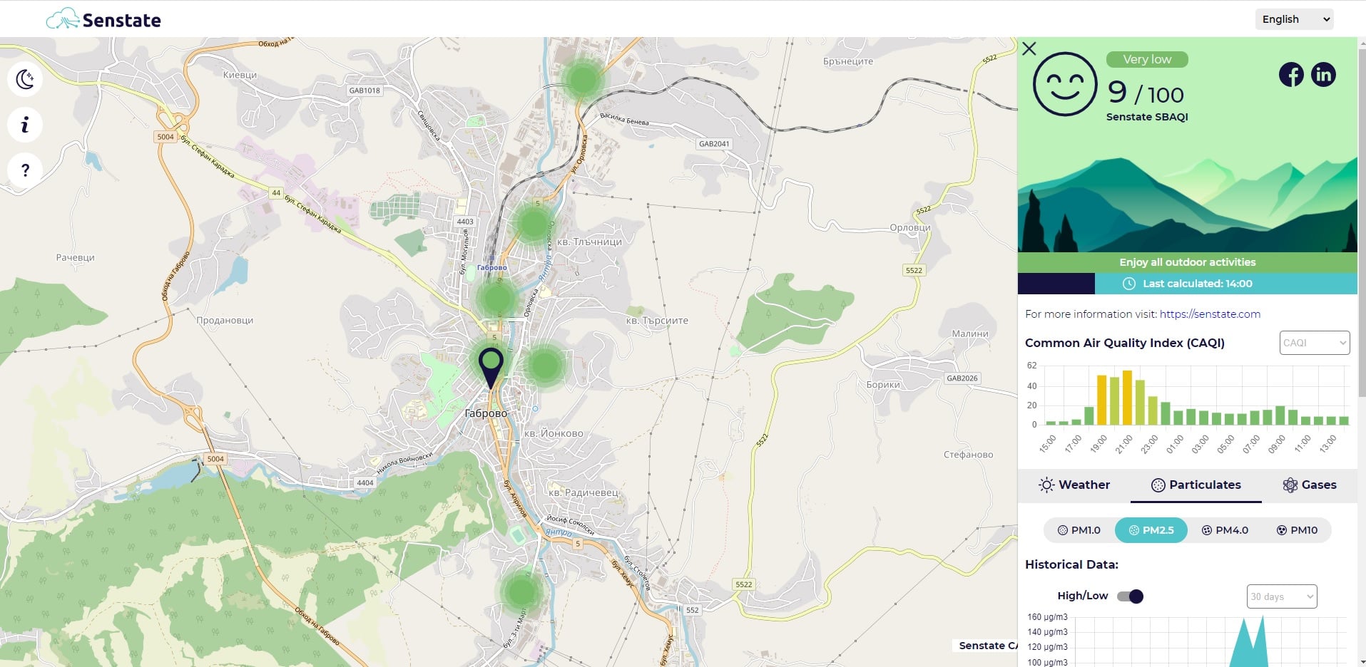The height and width of the screenshot is (667, 1366).
Task: Click the 9 / 100 SBAQI score
Action: tap(1146, 93)
